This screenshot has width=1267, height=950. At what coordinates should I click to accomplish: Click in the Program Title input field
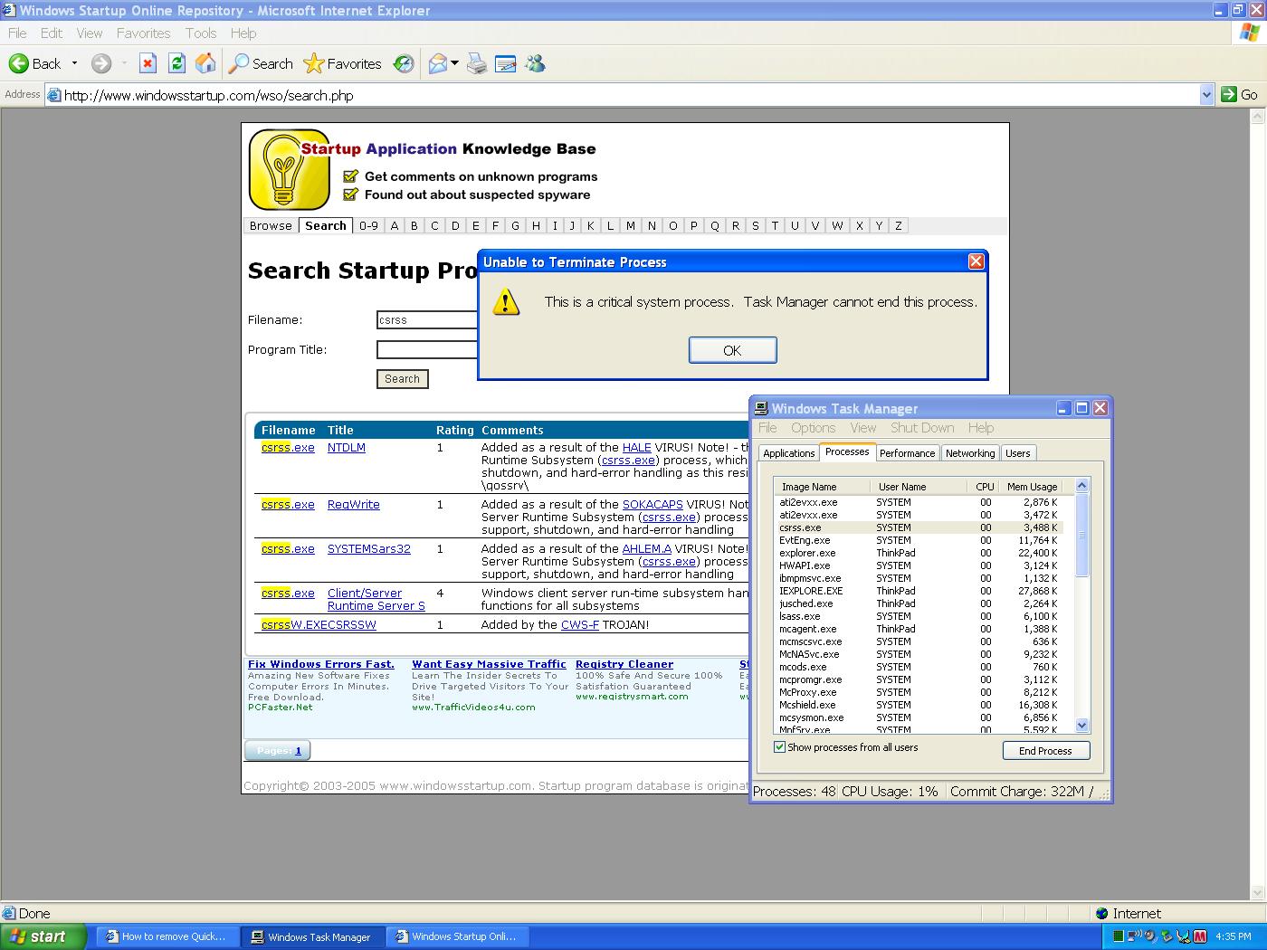point(427,349)
